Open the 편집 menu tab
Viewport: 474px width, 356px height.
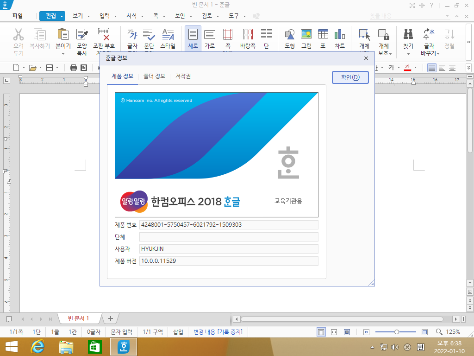[52, 16]
